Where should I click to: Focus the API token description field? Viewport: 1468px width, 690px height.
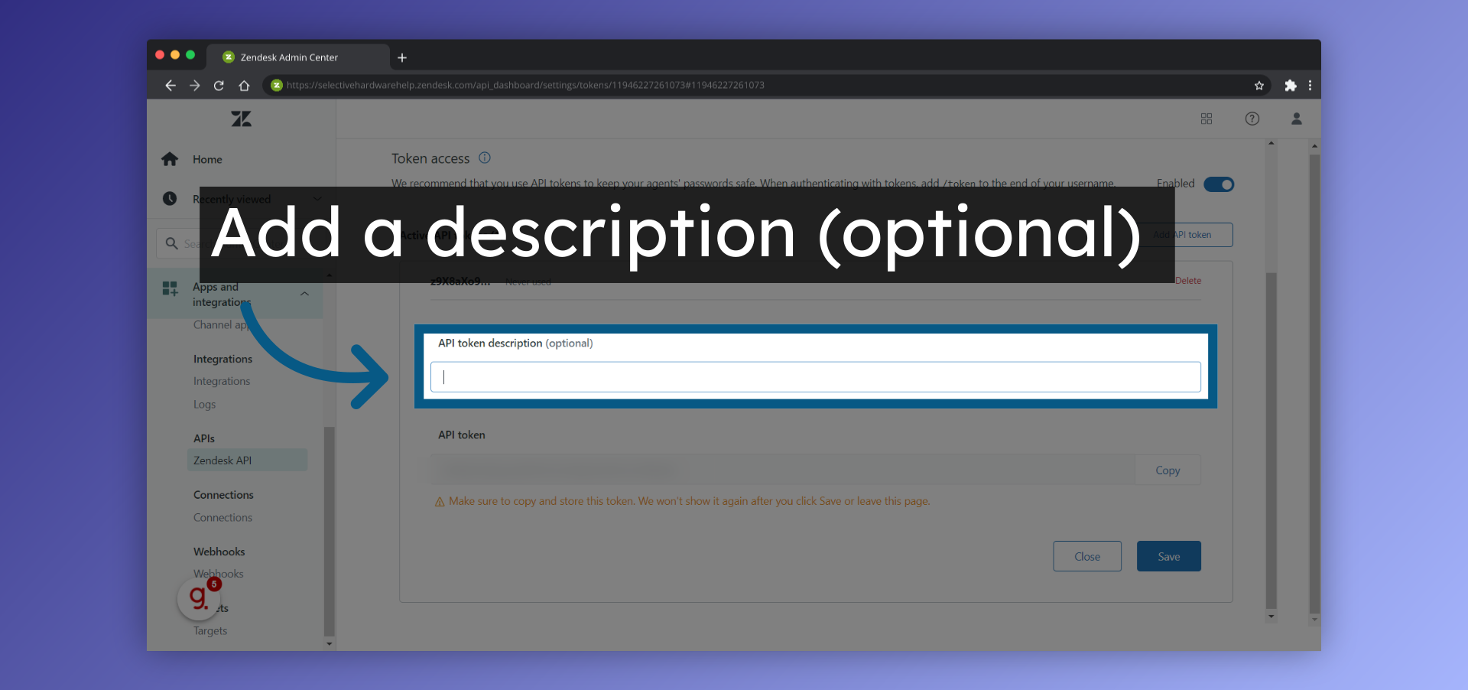click(x=816, y=377)
